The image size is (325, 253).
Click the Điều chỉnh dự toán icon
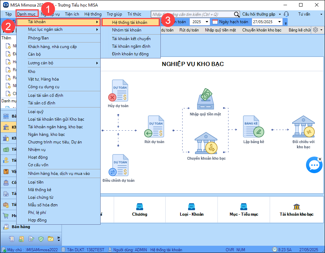tap(118, 165)
